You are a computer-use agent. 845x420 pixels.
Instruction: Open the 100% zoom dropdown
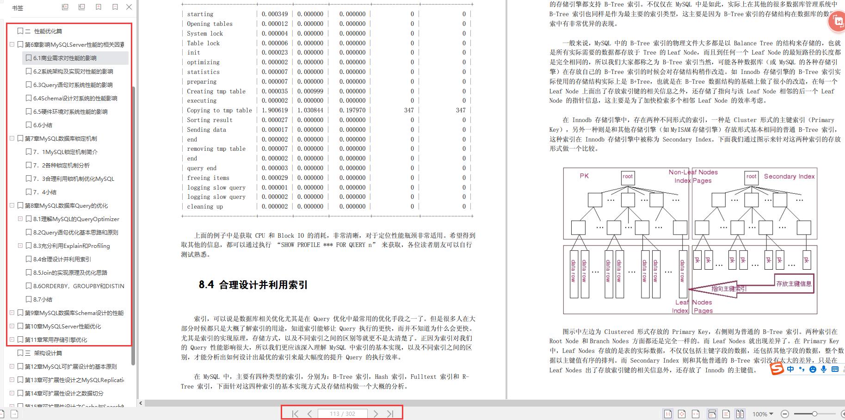[763, 414]
